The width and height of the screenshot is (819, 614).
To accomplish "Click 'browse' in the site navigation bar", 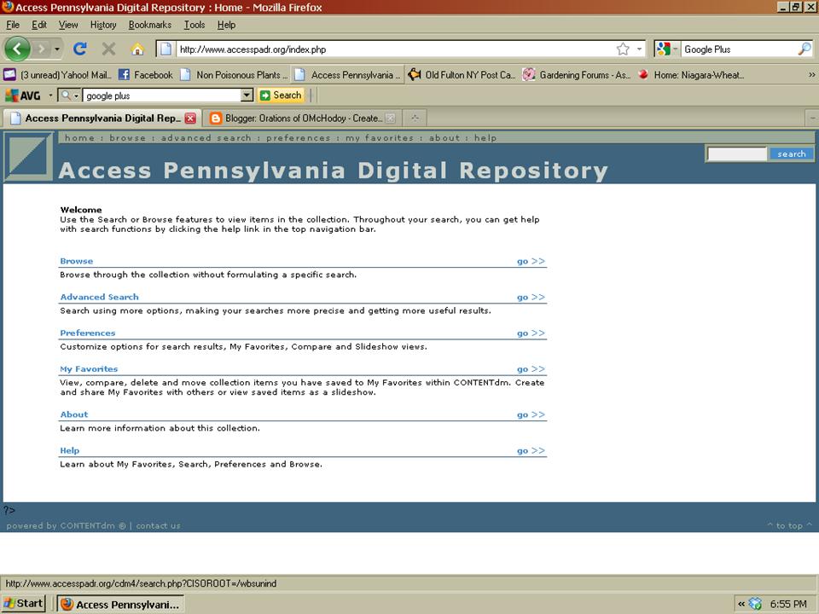I will pyautogui.click(x=128, y=138).
